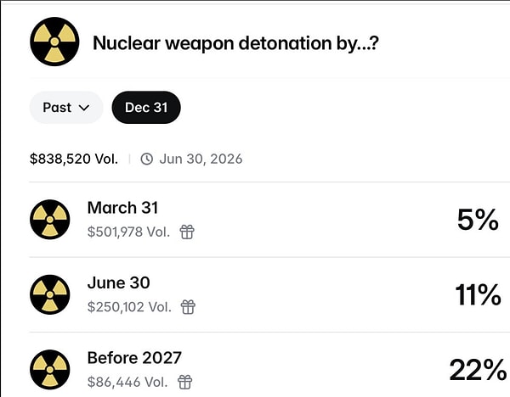Click the June 30 radiation icon

50,294
